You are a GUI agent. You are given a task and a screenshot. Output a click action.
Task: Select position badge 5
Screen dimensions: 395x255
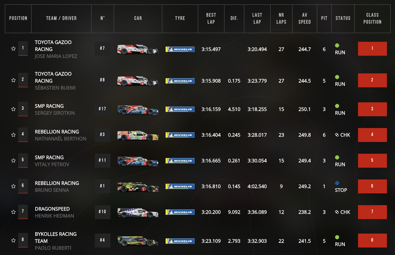click(23, 160)
